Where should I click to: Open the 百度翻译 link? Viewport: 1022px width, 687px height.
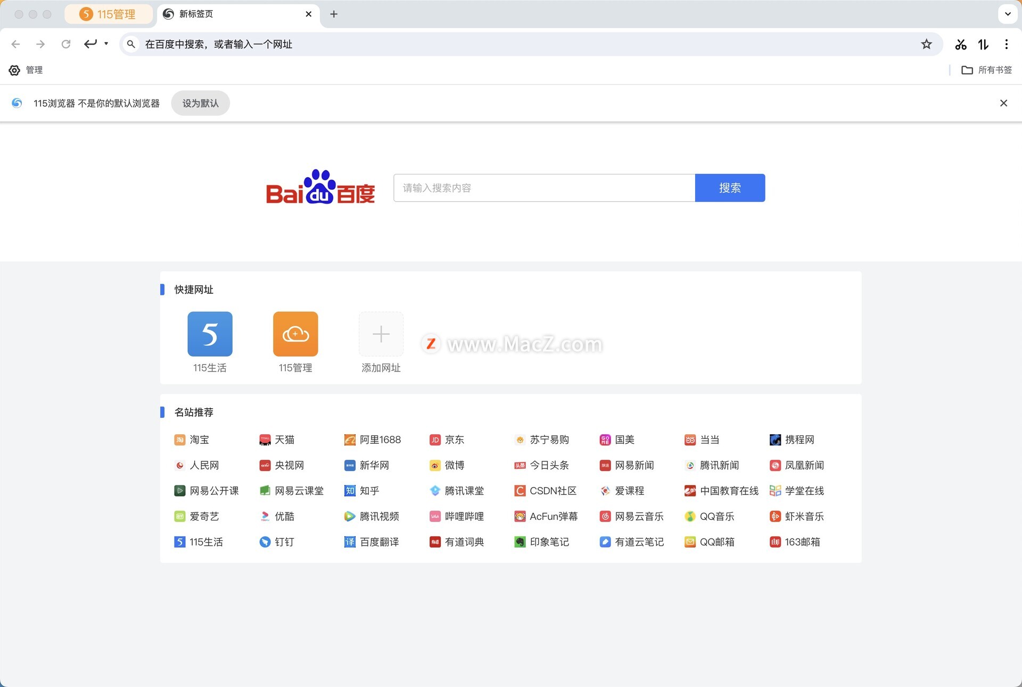tap(372, 542)
